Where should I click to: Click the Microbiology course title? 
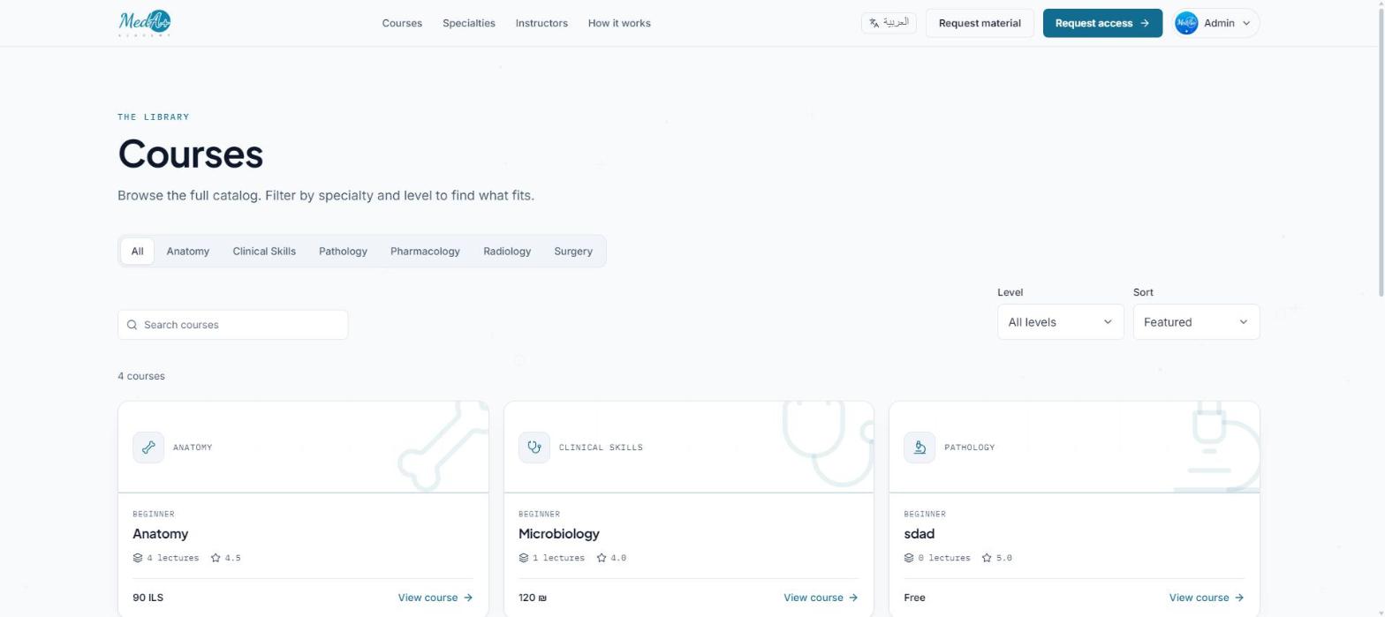click(559, 534)
